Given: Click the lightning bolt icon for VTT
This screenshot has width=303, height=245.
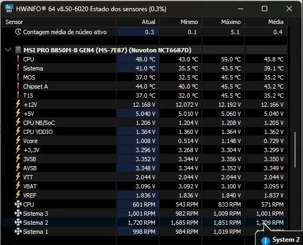Looking at the screenshot, I should (x=18, y=177).
